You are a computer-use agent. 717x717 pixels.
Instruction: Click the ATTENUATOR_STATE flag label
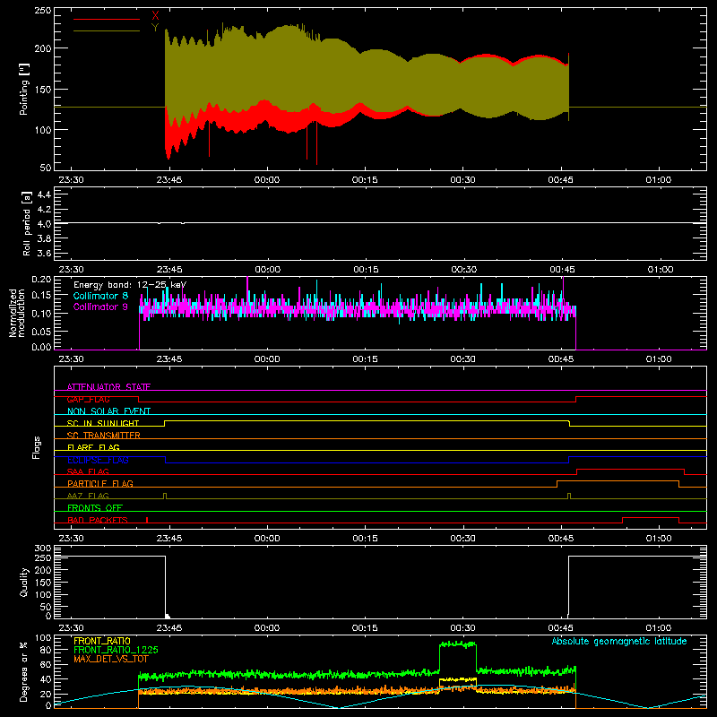tap(108, 387)
